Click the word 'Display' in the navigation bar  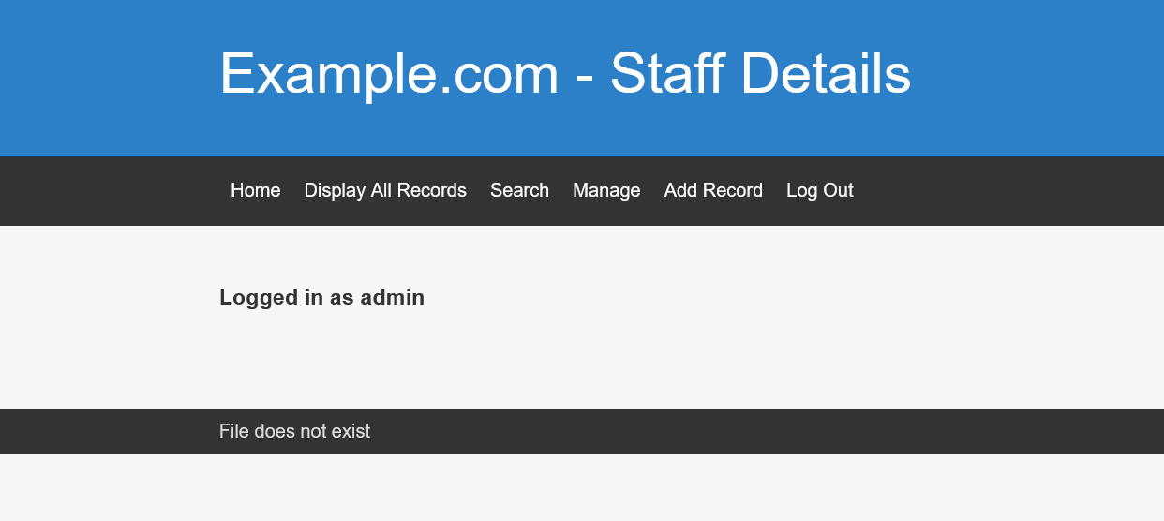335,190
